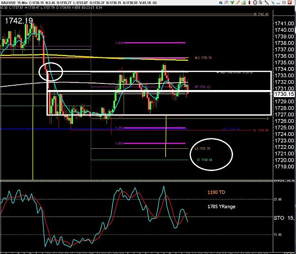Select the YL 1724.58 level label
The width and height of the screenshot is (296, 254).
click(260, 130)
